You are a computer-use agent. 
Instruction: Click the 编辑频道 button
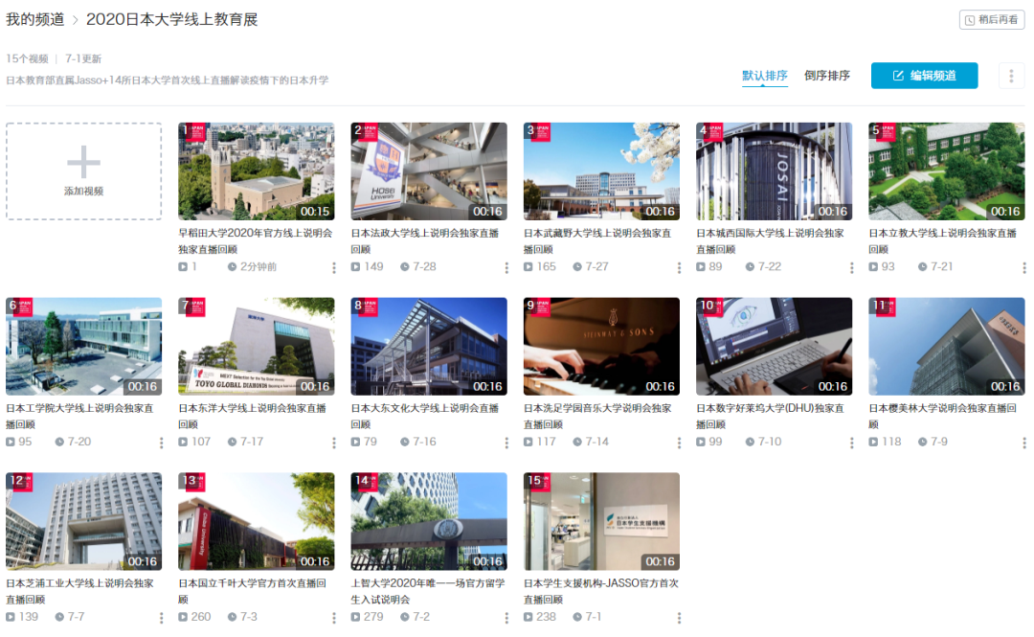pos(924,76)
